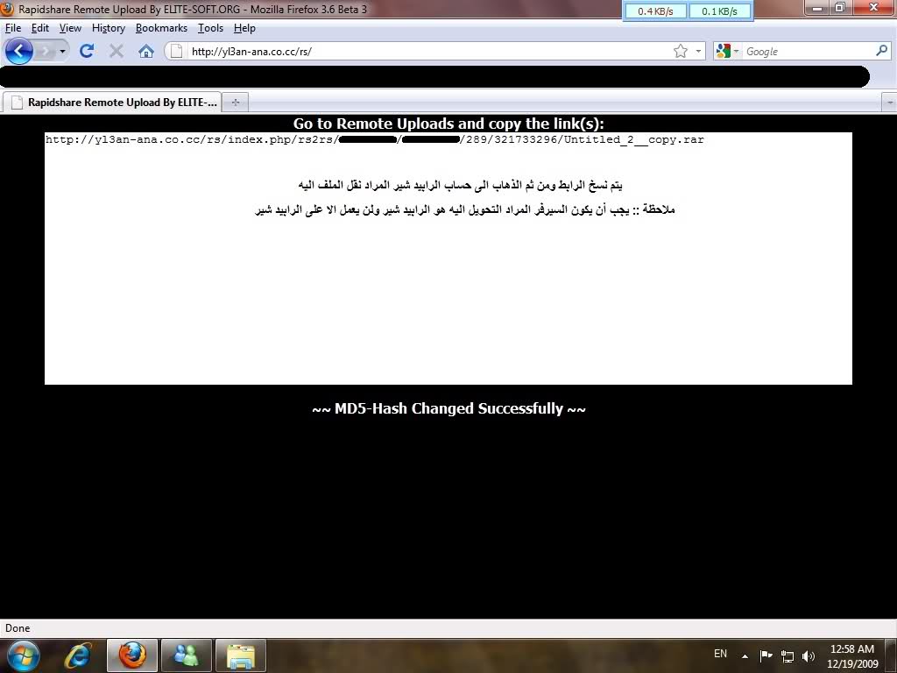Click the generated rs2rs link text

tap(374, 139)
